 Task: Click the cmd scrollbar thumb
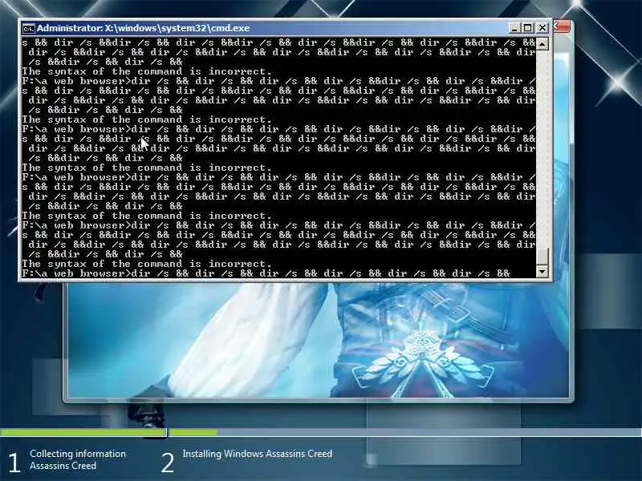[542, 257]
